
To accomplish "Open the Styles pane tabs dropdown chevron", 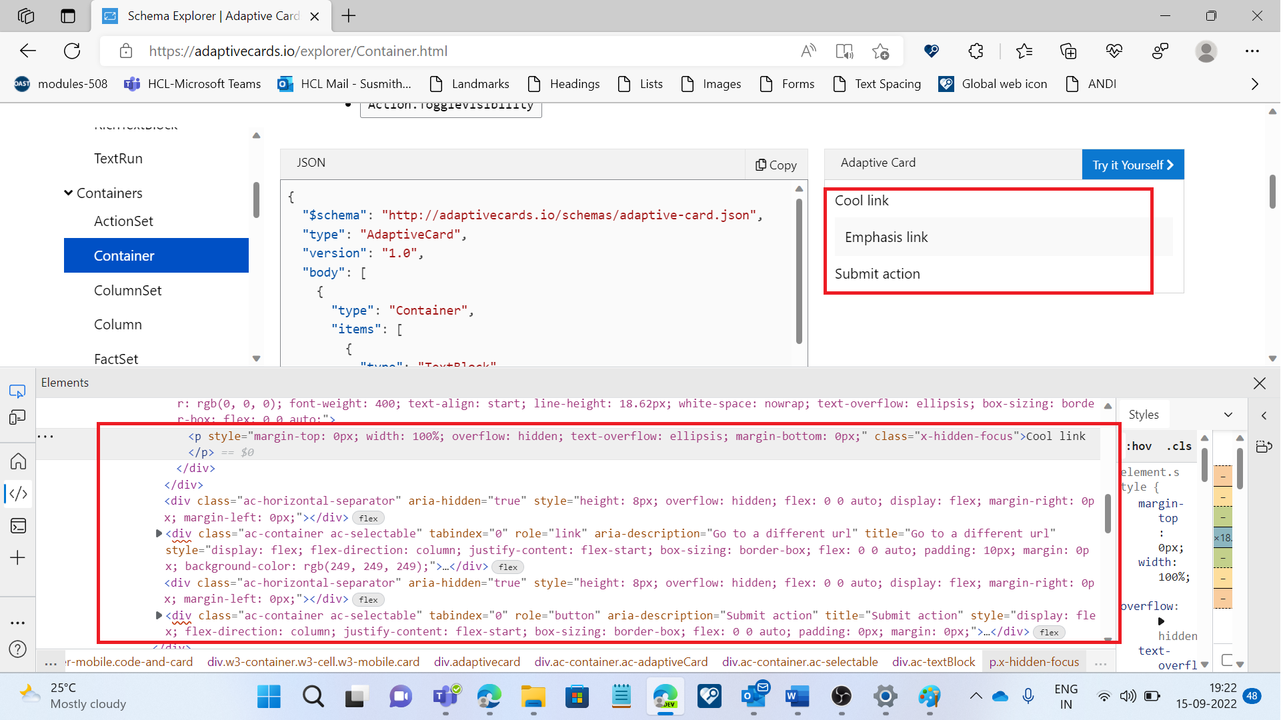I will [x=1228, y=415].
